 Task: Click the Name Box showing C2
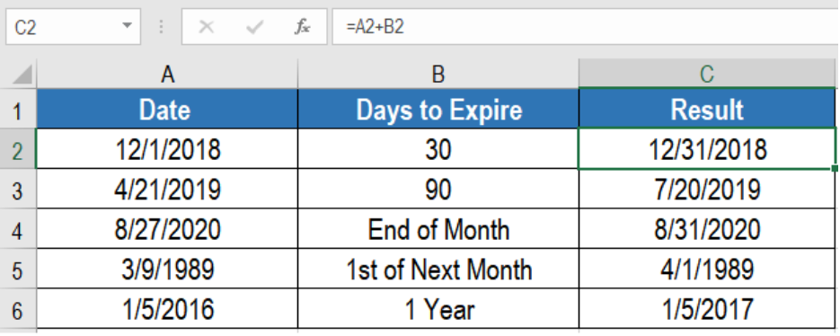[74, 26]
